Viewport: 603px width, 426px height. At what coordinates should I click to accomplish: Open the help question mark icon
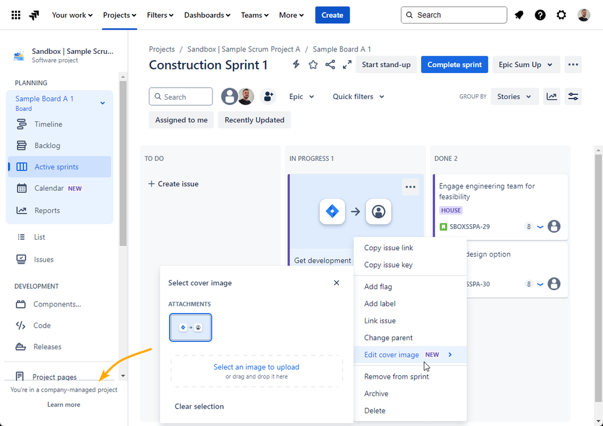(x=540, y=15)
